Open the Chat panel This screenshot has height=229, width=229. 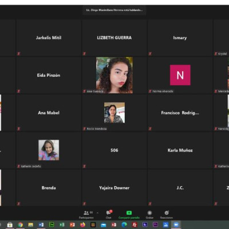(x=109, y=214)
